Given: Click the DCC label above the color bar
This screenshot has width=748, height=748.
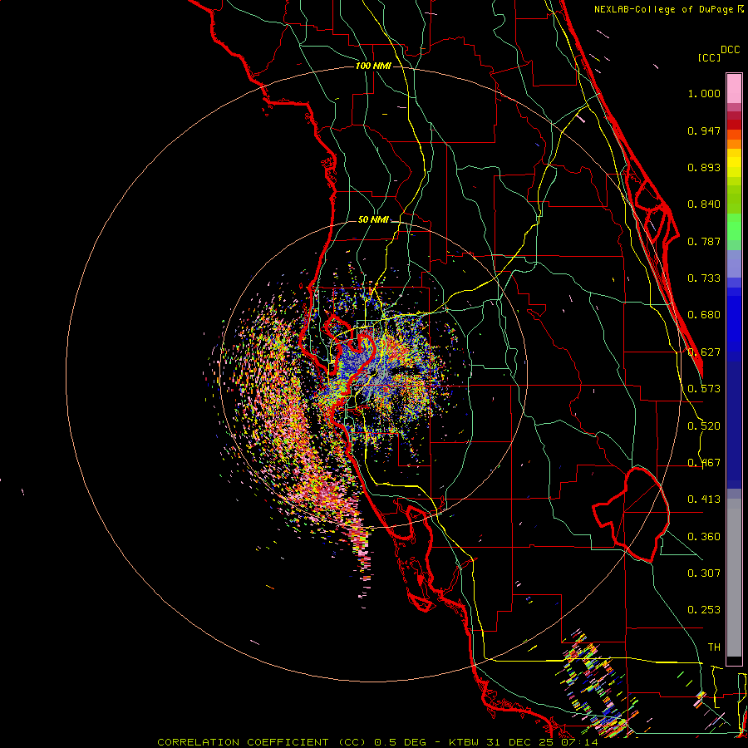Looking at the screenshot, I should click(x=731, y=50).
